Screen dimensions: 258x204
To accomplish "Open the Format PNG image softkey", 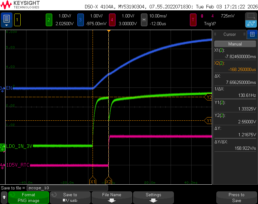I will point(29,198).
